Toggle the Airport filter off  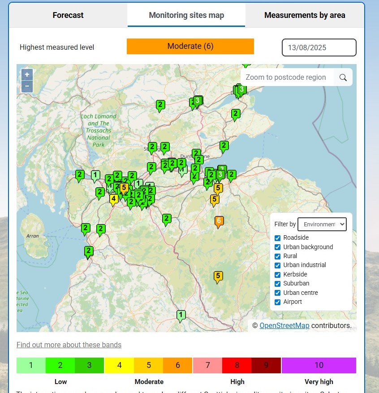[277, 302]
